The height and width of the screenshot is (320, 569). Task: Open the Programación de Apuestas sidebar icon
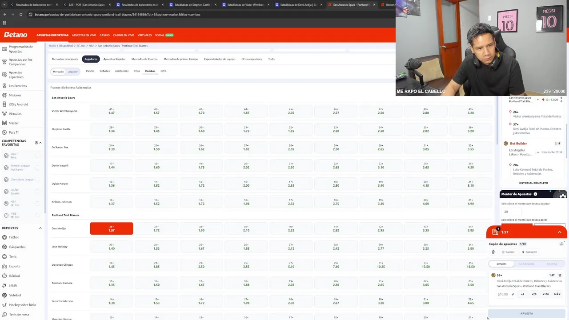[4, 49]
